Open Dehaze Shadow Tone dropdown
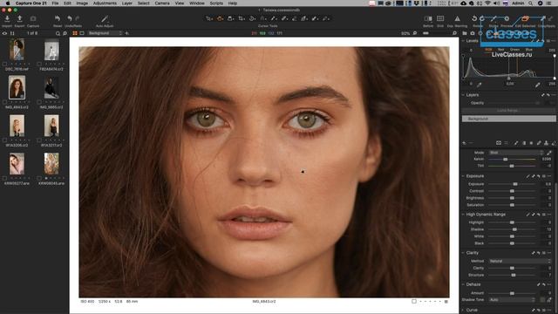Image resolution: width=558 pixels, height=314 pixels. [x=512, y=300]
